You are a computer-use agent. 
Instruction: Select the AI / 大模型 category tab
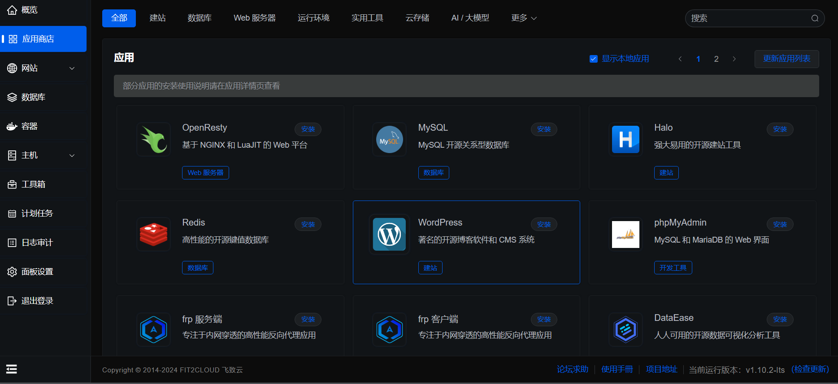tap(470, 18)
